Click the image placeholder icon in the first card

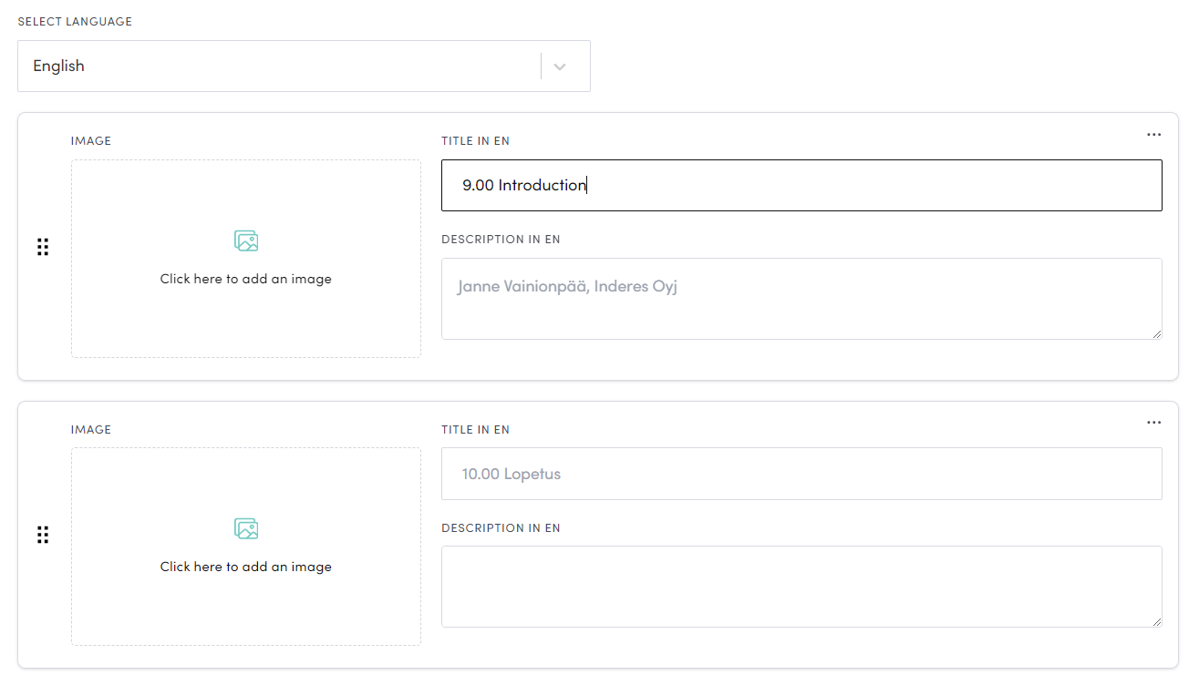[x=245, y=240]
